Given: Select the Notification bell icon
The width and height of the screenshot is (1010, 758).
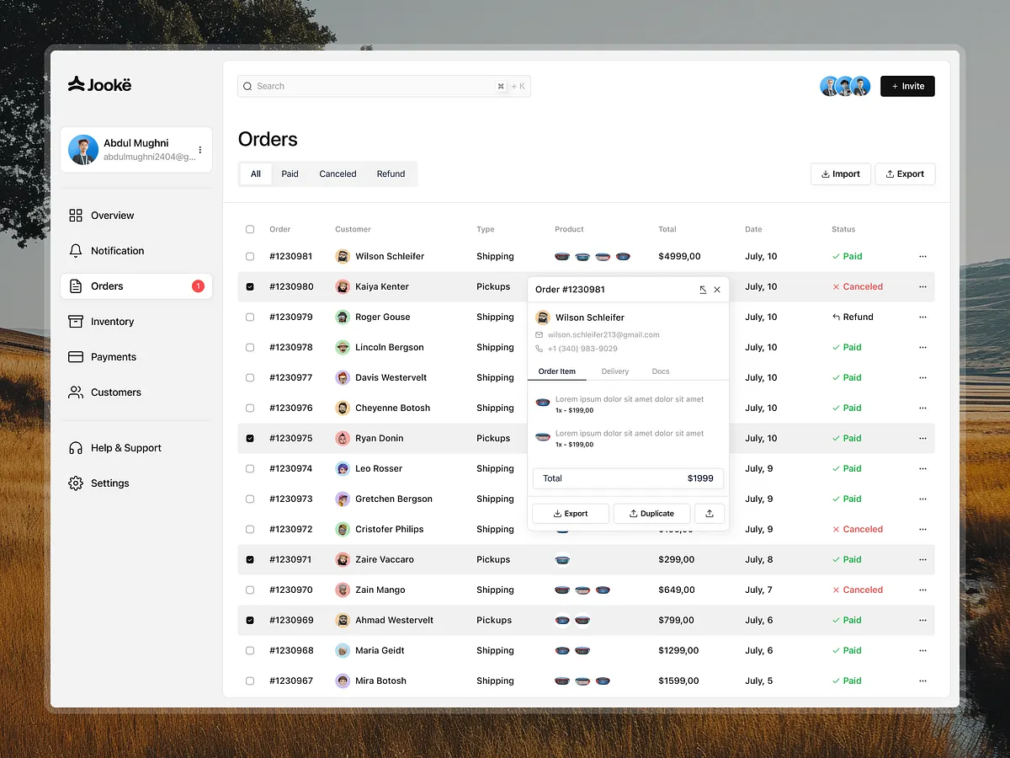Looking at the screenshot, I should (x=75, y=250).
